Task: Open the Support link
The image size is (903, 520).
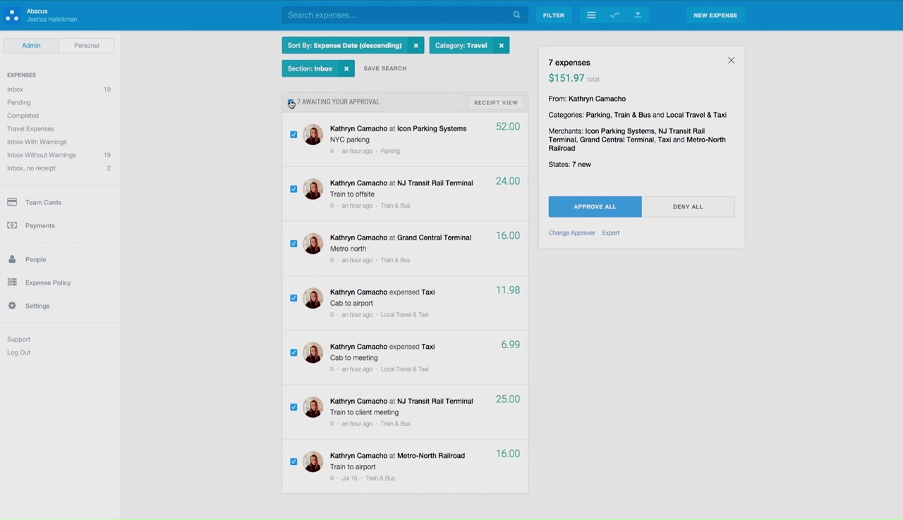Action: tap(18, 340)
